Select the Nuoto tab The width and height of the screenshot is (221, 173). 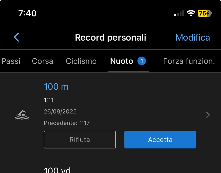click(x=121, y=61)
